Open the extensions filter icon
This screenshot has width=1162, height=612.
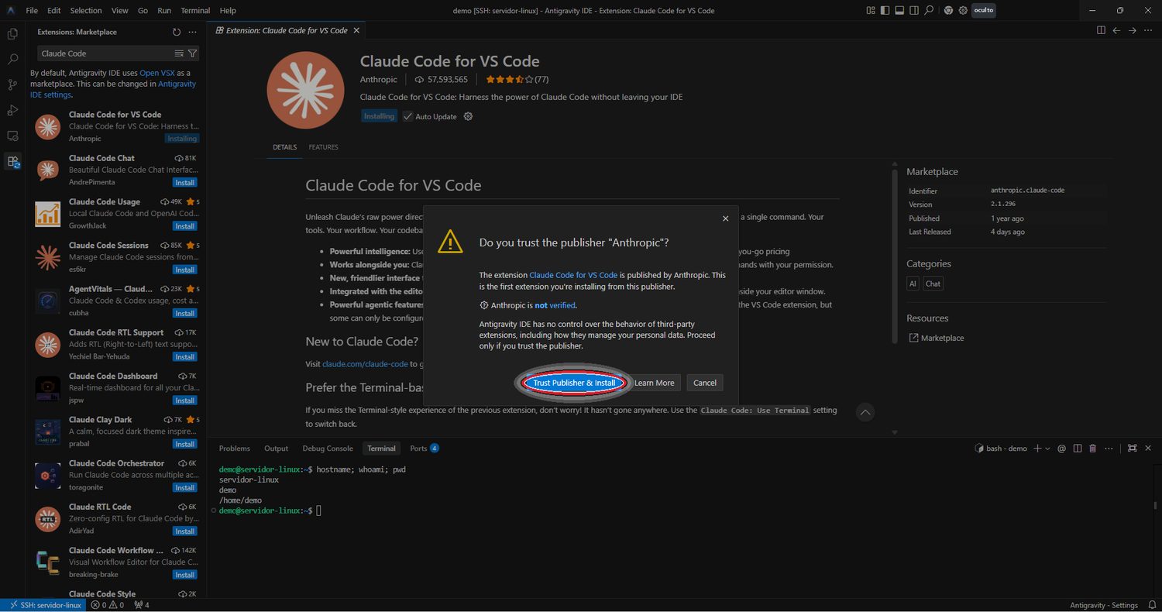[x=193, y=53]
